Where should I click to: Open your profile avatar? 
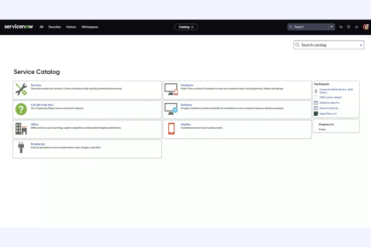tap(365, 27)
